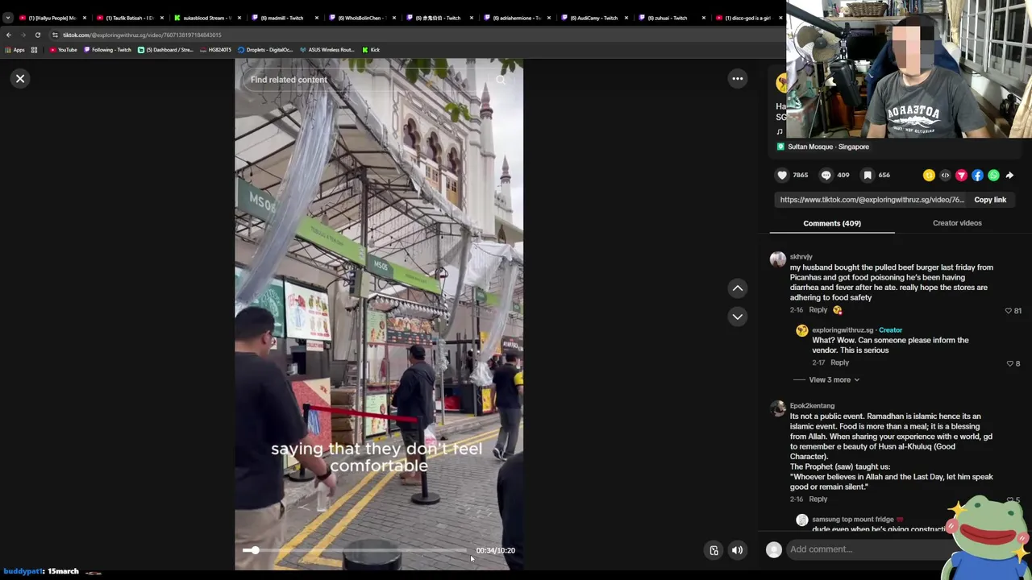The width and height of the screenshot is (1032, 580).
Task: Open the tab groups grid icon in bookmarks bar
Action: pos(34,50)
